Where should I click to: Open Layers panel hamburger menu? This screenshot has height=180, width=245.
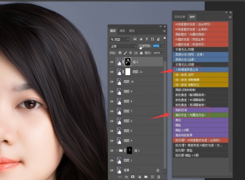coord(164,31)
